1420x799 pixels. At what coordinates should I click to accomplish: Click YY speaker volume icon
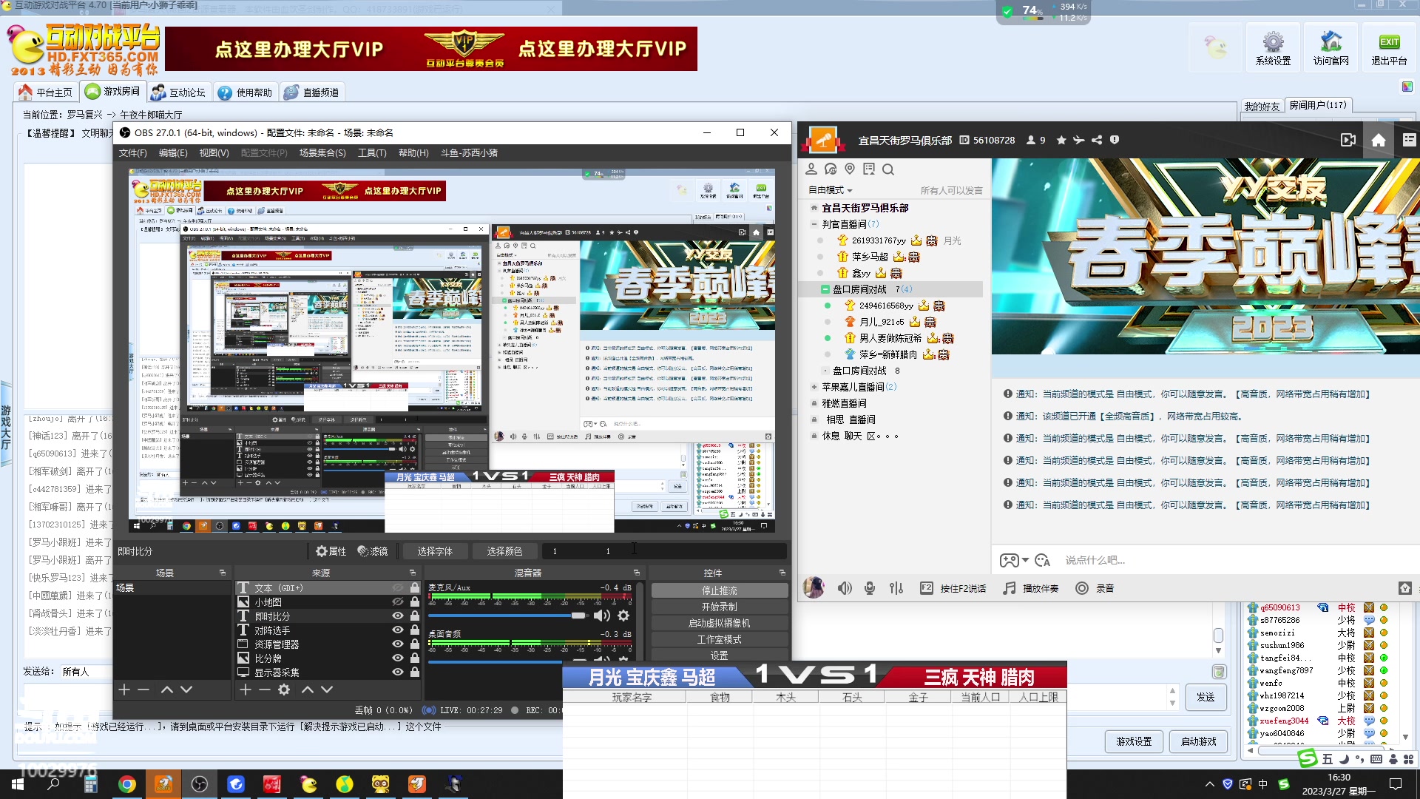(845, 588)
